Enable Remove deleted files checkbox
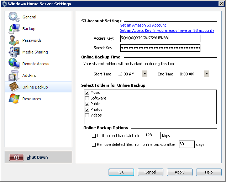 click(x=94, y=144)
